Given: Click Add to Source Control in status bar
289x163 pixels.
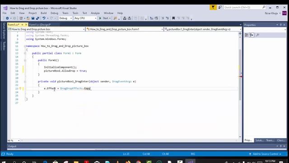Looking at the screenshot, I should [x=266, y=154].
